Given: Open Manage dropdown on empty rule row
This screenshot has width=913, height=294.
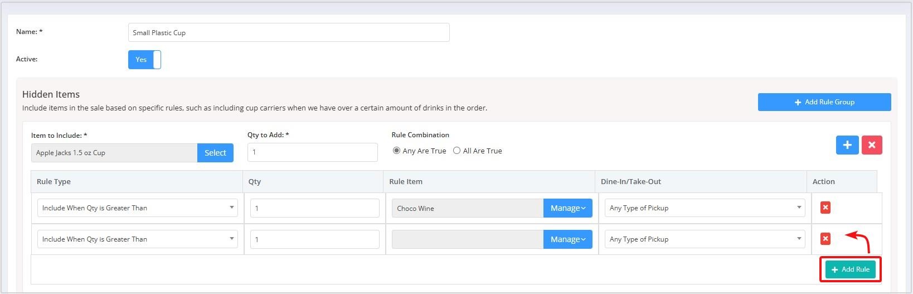Looking at the screenshot, I should coord(567,239).
